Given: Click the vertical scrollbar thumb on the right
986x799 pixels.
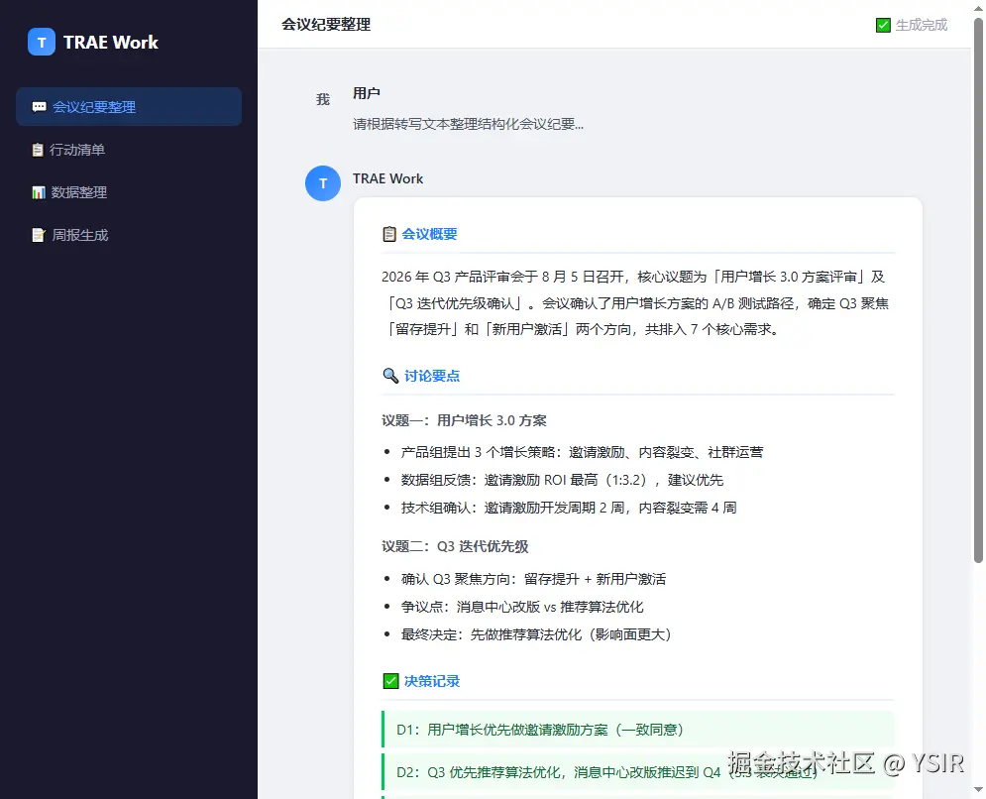Looking at the screenshot, I should (978, 290).
